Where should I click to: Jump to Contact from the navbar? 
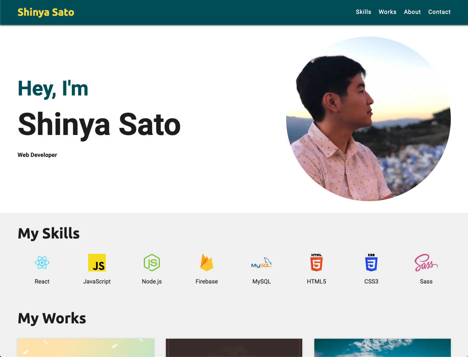(x=439, y=12)
